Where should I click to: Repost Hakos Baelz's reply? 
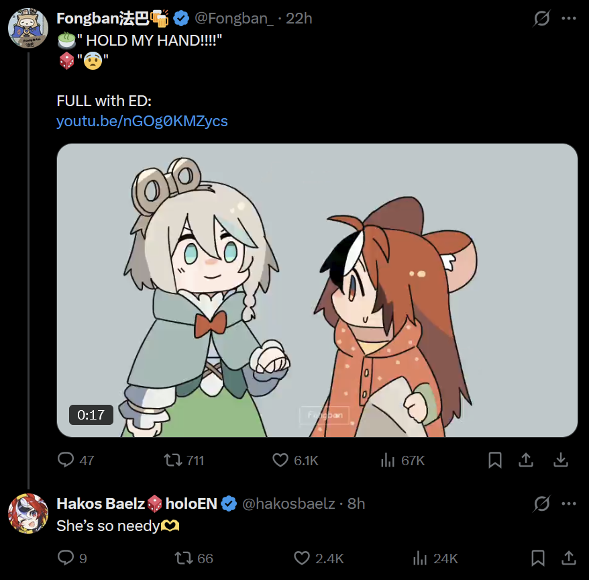(x=183, y=558)
